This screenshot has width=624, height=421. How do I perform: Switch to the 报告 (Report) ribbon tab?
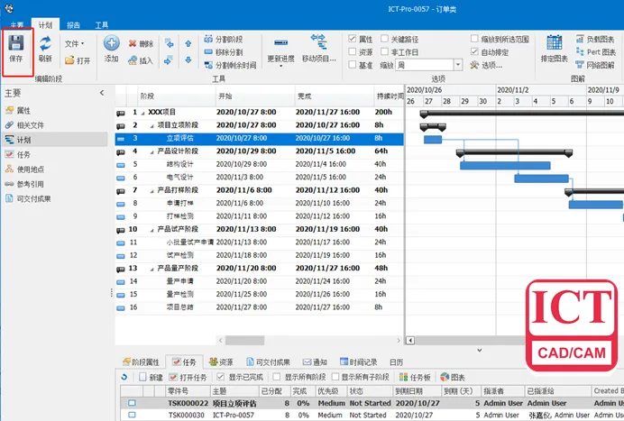coord(73,26)
